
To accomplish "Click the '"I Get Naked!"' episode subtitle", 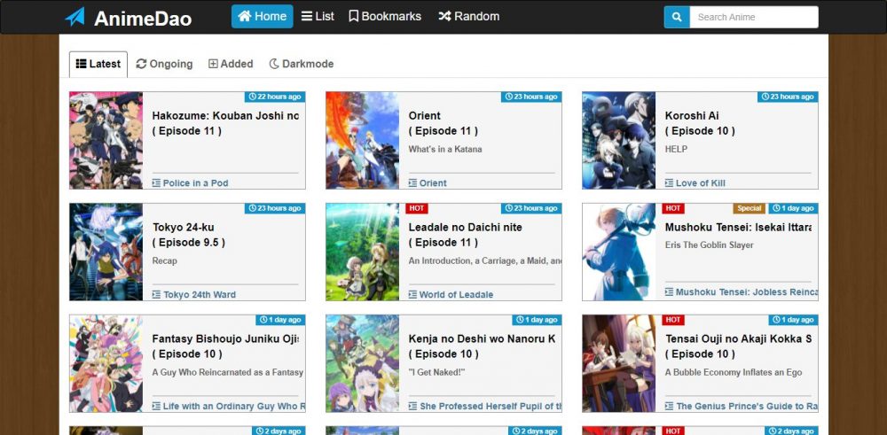I will (x=436, y=372).
